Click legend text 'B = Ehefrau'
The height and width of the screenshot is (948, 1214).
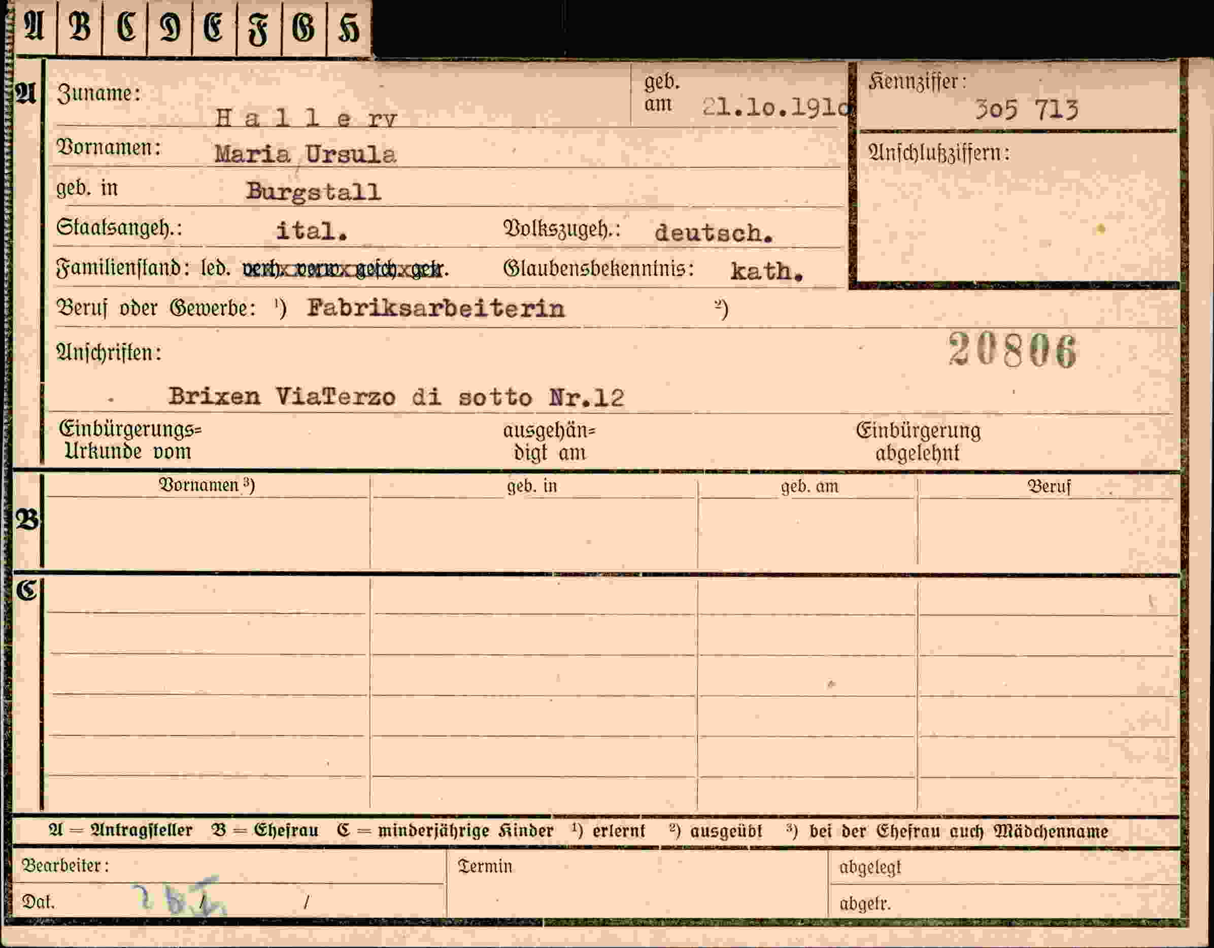(264, 830)
